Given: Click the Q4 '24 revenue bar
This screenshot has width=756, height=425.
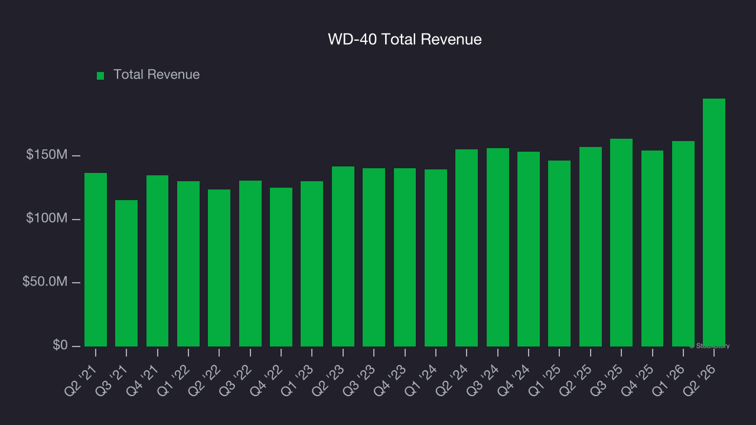Looking at the screenshot, I should [529, 249].
